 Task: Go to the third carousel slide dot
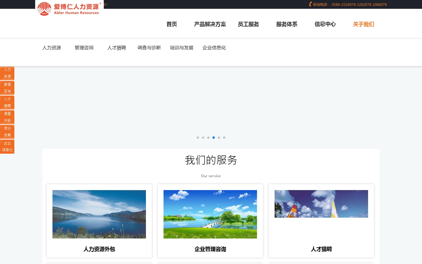tap(208, 138)
